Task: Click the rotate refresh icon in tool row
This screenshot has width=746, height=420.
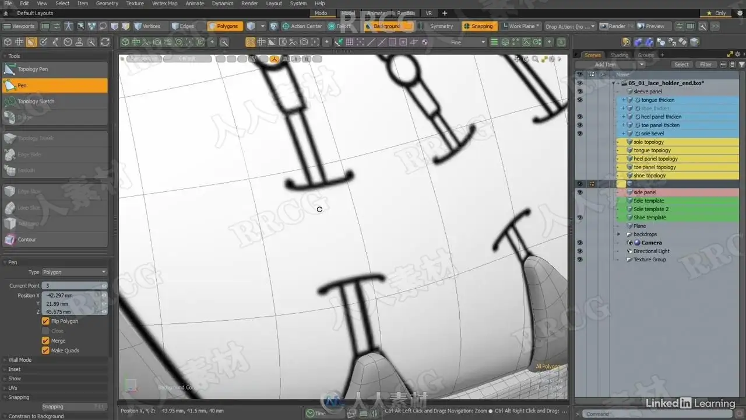Action: click(105, 42)
